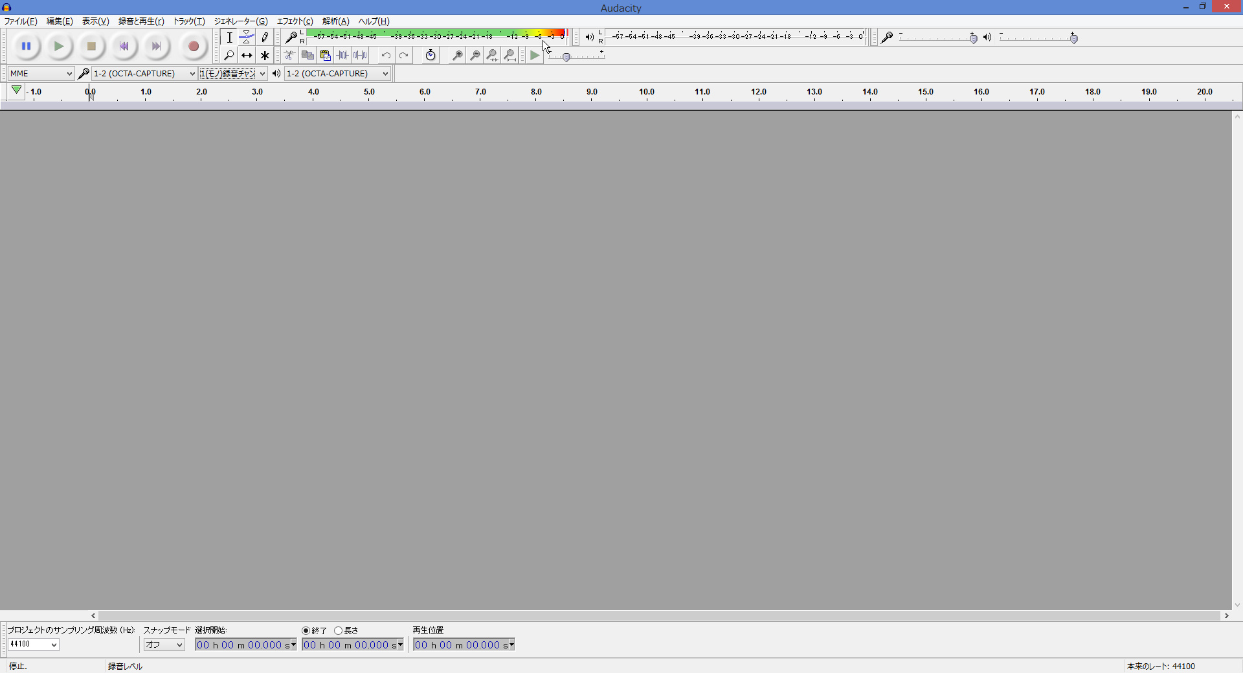This screenshot has height=673, width=1243.
Task: Click Fit Selection zoom icon
Action: click(x=492, y=55)
